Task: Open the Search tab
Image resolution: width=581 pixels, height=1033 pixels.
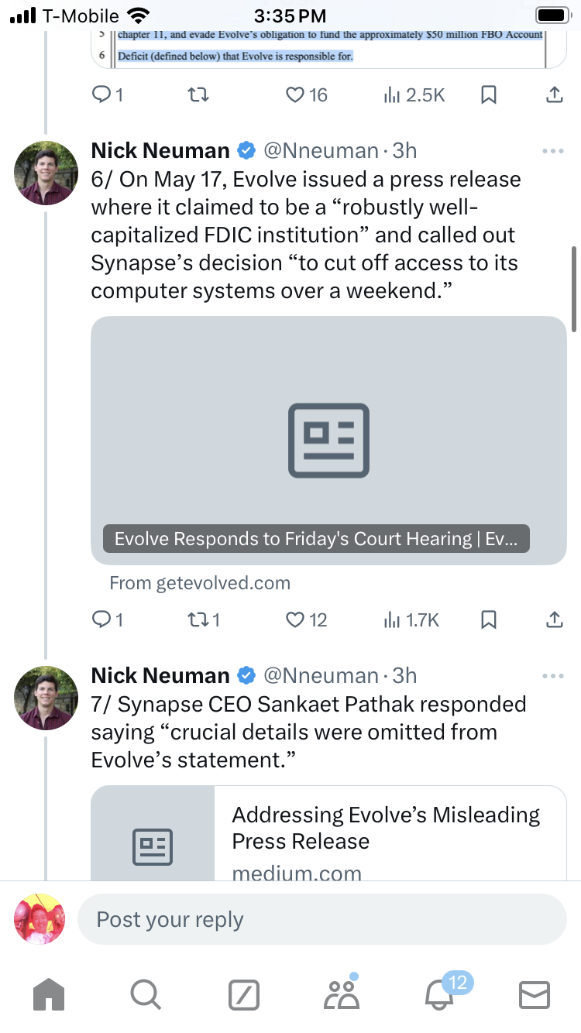Action: click(145, 994)
